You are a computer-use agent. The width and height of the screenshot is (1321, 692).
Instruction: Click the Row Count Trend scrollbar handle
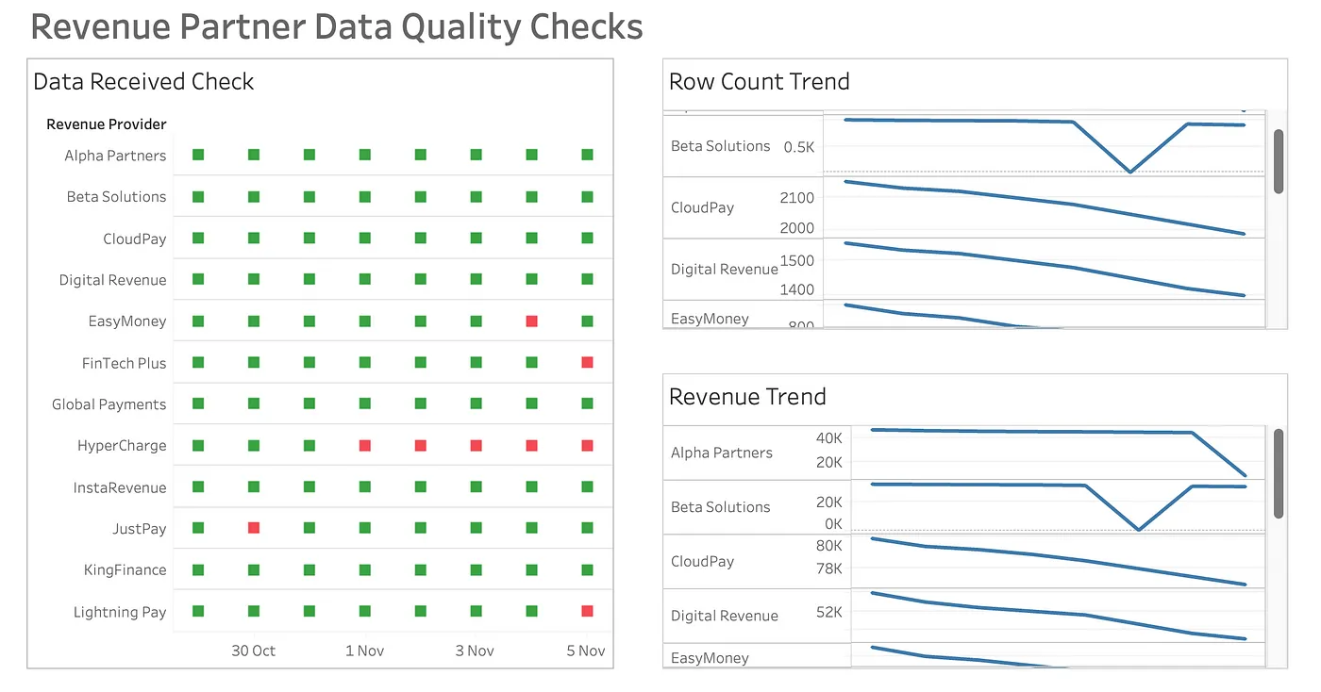(1279, 161)
